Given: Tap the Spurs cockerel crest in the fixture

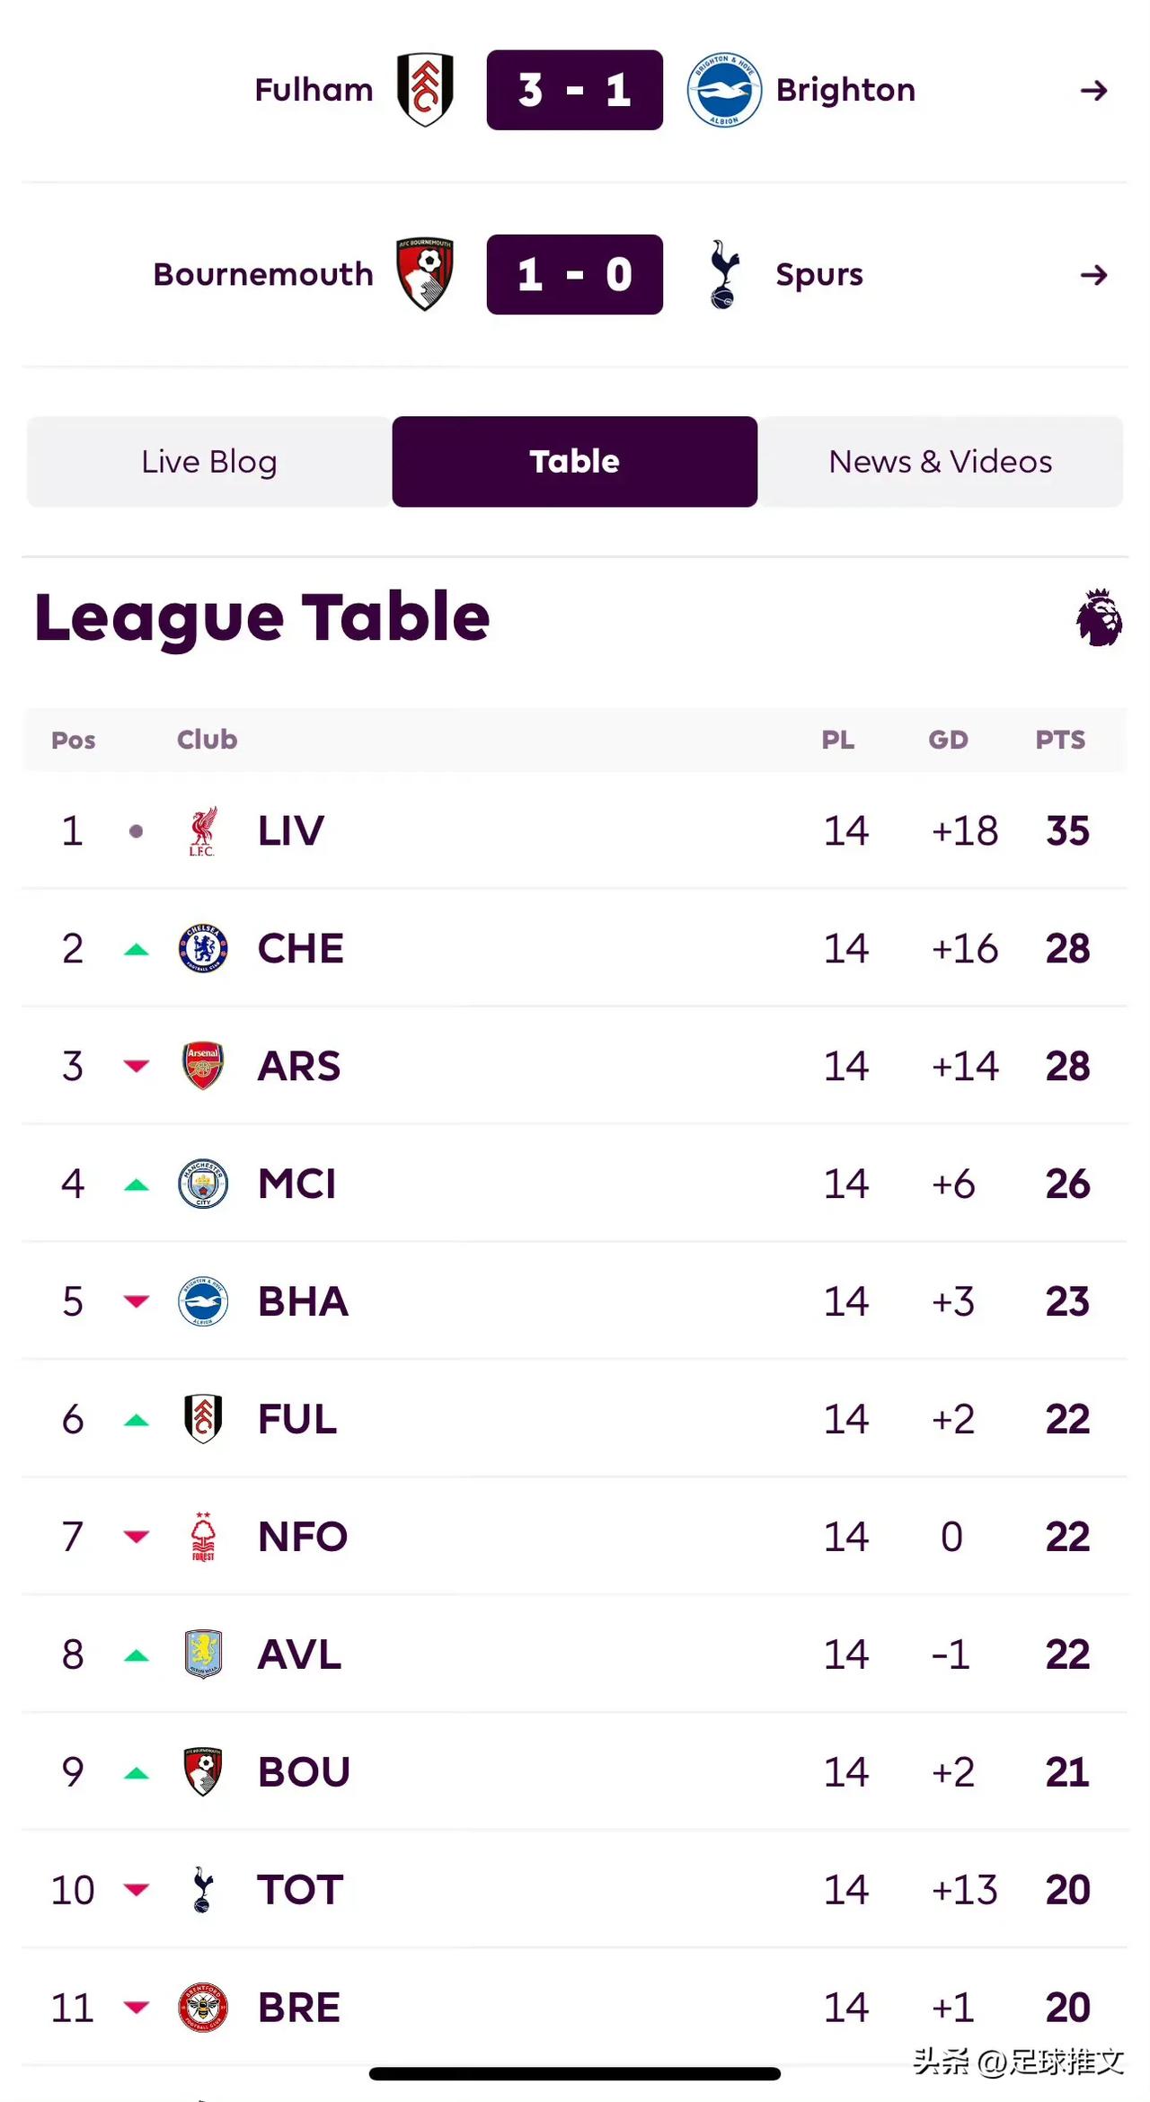Looking at the screenshot, I should click(x=723, y=274).
